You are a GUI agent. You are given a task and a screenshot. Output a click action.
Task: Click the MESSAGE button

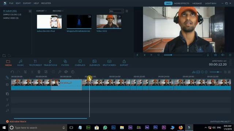pyautogui.click(x=197, y=3)
